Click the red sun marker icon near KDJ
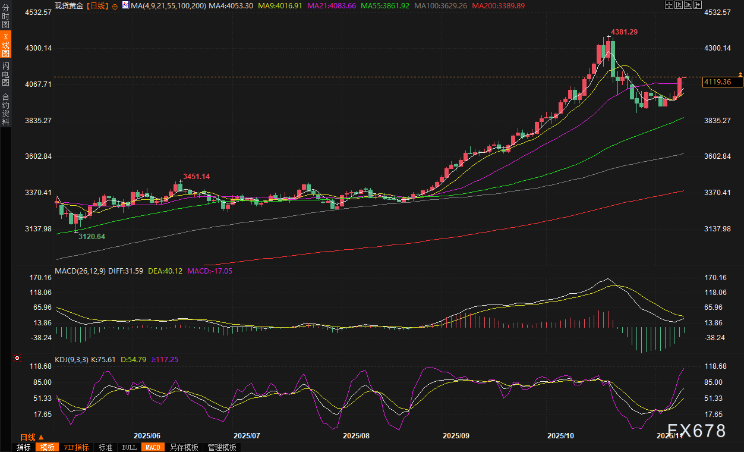 click(17, 359)
